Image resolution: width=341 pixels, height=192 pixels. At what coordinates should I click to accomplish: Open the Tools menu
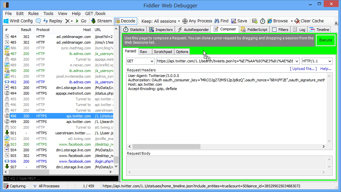pos(48,13)
